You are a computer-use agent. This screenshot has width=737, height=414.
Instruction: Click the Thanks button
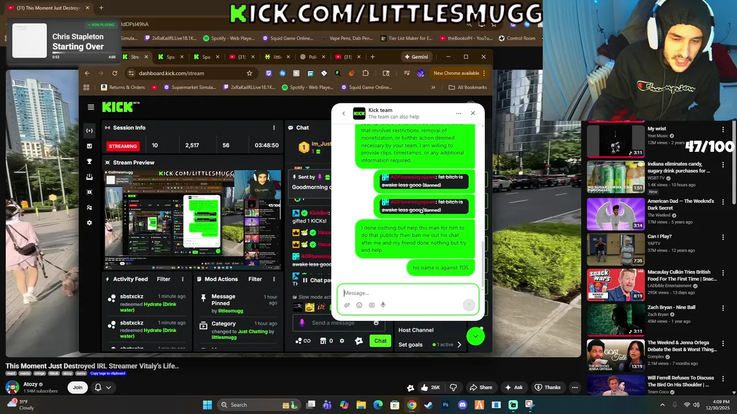pyautogui.click(x=548, y=388)
